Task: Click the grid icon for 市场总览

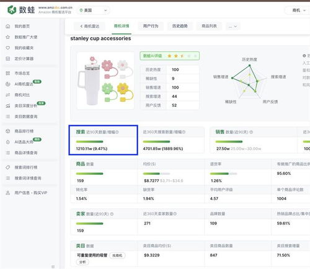Action: click(8, 73)
